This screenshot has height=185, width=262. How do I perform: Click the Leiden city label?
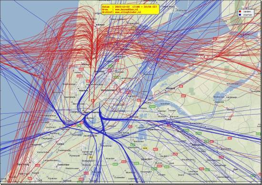point(60,144)
